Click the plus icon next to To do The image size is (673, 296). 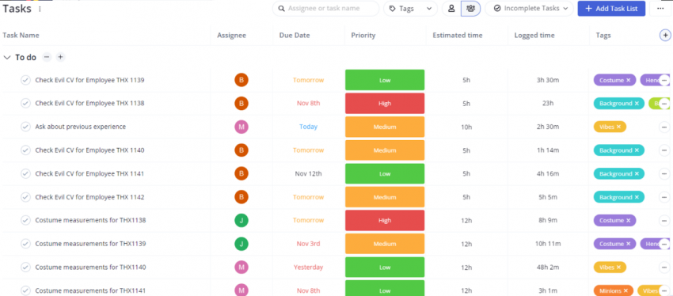pos(60,57)
